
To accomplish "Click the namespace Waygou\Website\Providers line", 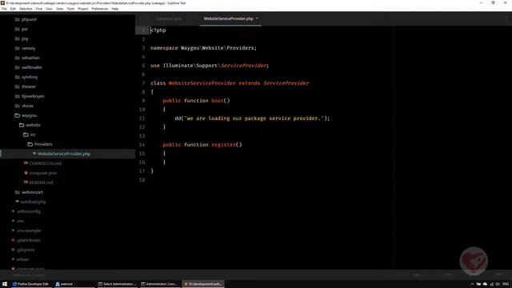I will point(203,48).
